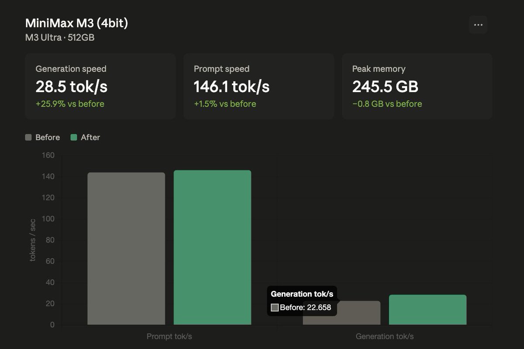This screenshot has width=524, height=349.
Task: Select the Peak memory card
Action: coord(417,86)
